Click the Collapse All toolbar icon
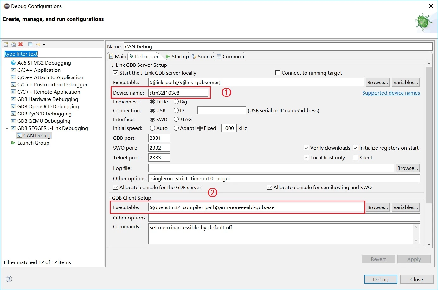This screenshot has width=438, height=290. [x=30, y=44]
